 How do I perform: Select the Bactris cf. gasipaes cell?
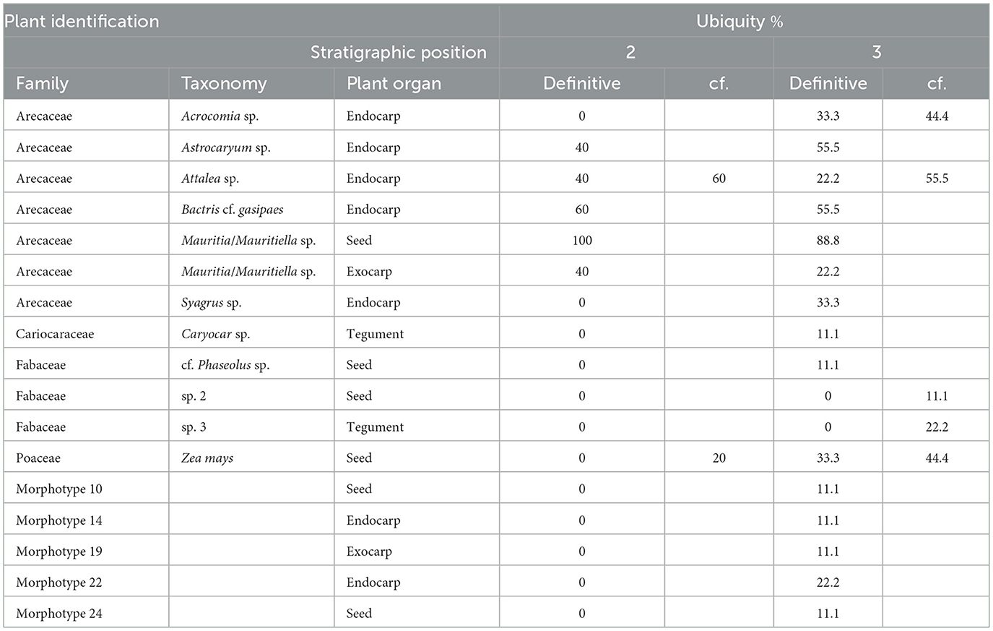[x=232, y=210]
